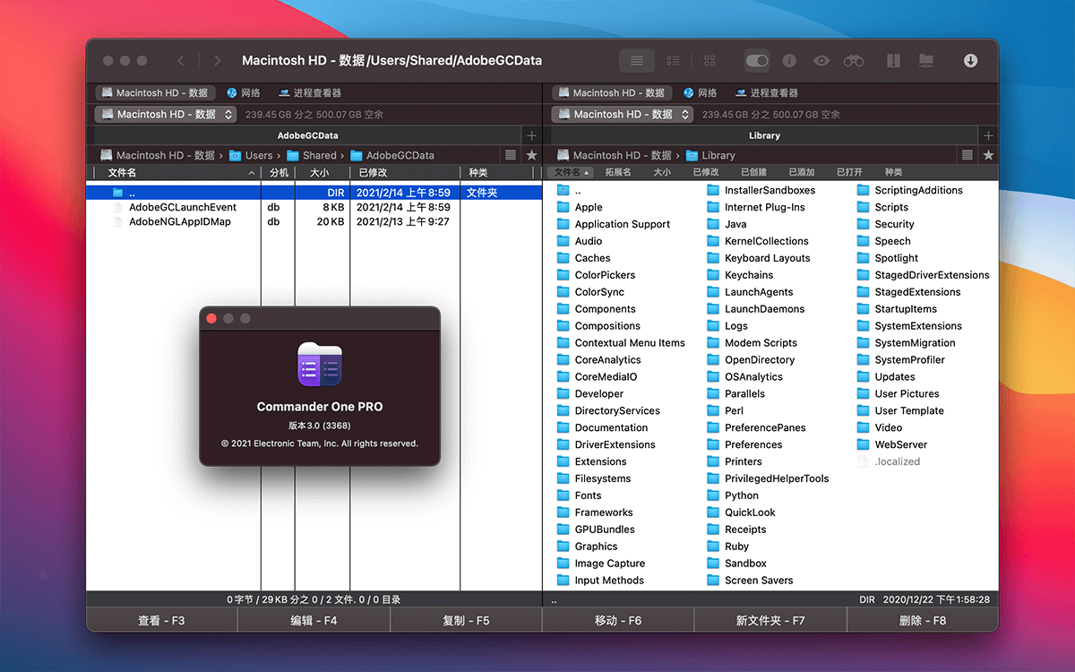This screenshot has height=672, width=1075.
Task: Open file info via the info icon
Action: tap(789, 61)
